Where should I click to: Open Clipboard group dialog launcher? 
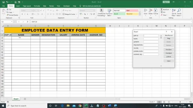pyautogui.click(x=19, y=18)
